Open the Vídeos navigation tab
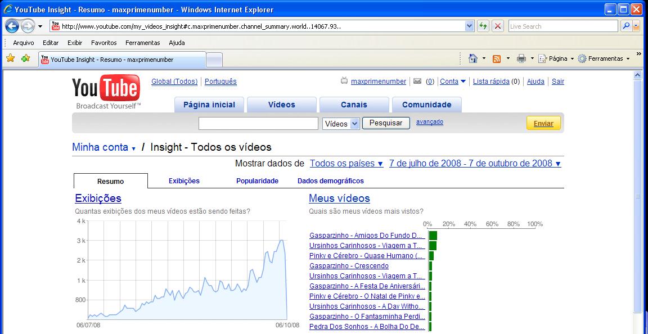Viewport: 648px width, 334px height. pyautogui.click(x=282, y=105)
